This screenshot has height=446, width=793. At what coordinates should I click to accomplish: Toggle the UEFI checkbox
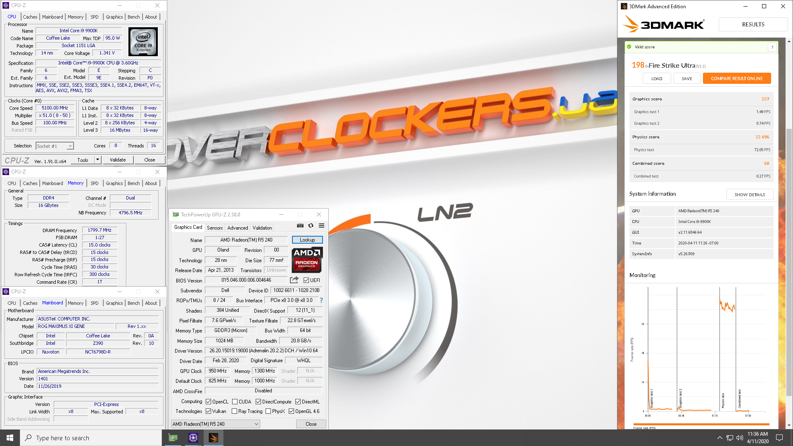click(306, 280)
